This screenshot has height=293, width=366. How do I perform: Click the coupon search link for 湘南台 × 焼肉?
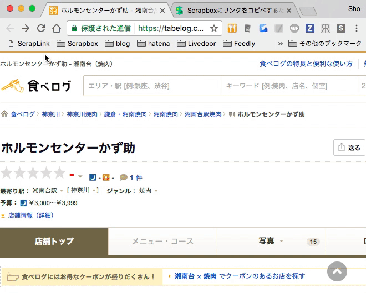click(240, 276)
